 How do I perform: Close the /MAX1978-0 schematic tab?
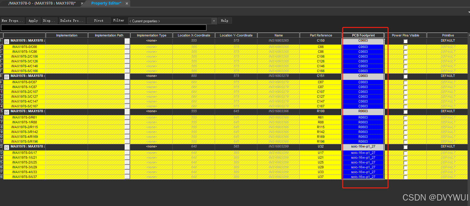[82, 3]
